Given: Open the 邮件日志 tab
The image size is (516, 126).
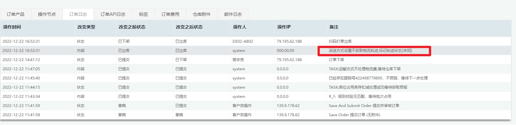Looking at the screenshot, I should (x=233, y=14).
